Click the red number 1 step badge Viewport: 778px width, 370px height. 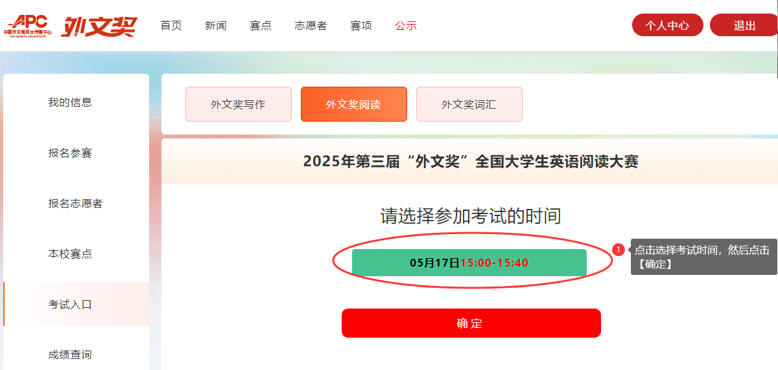click(619, 249)
